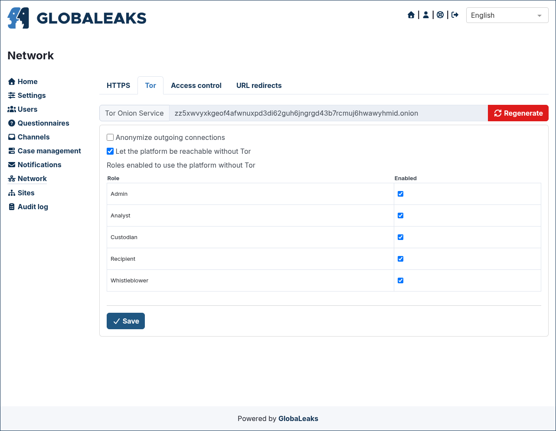Open Audit log from sidebar

28,207
